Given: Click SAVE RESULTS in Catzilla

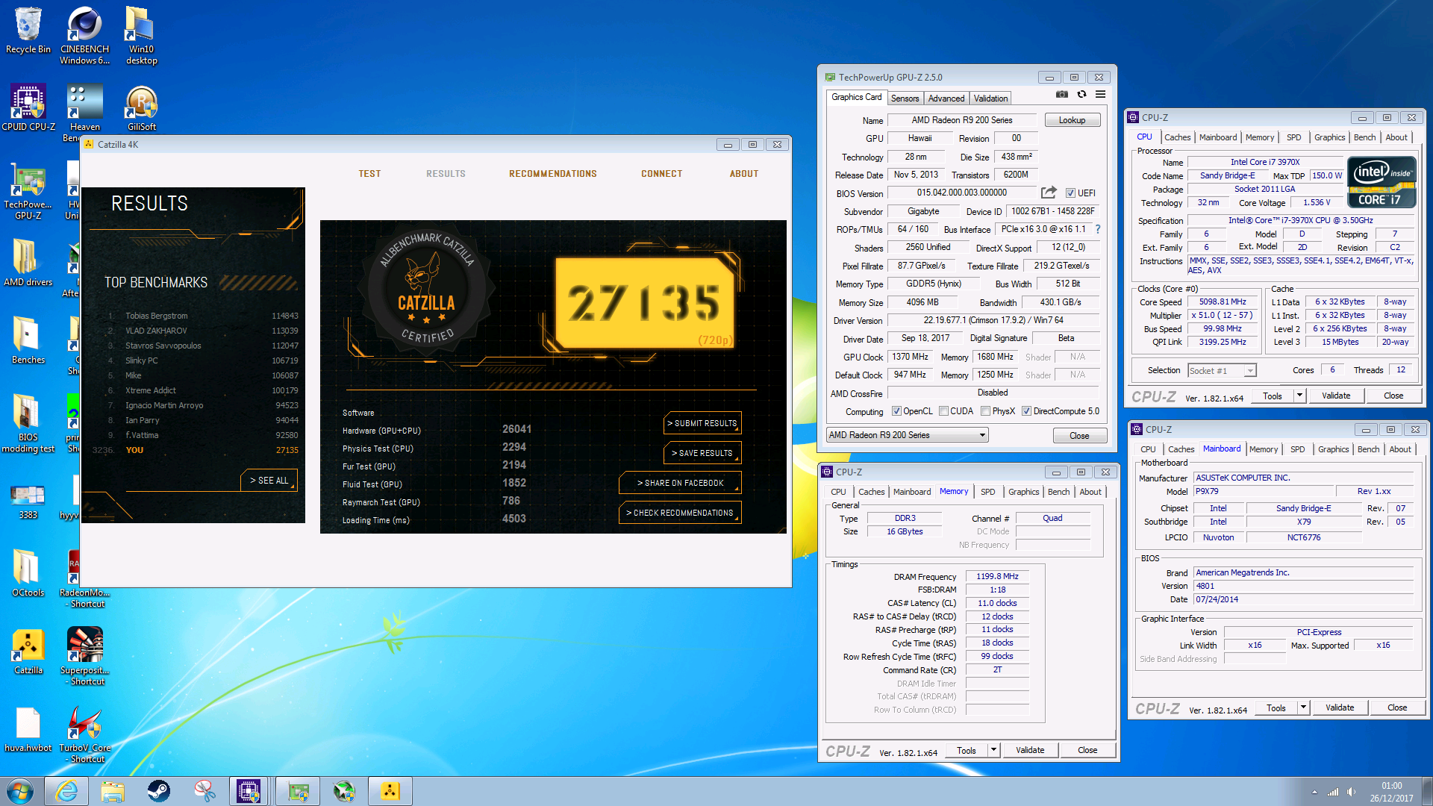Looking at the screenshot, I should click(x=702, y=453).
